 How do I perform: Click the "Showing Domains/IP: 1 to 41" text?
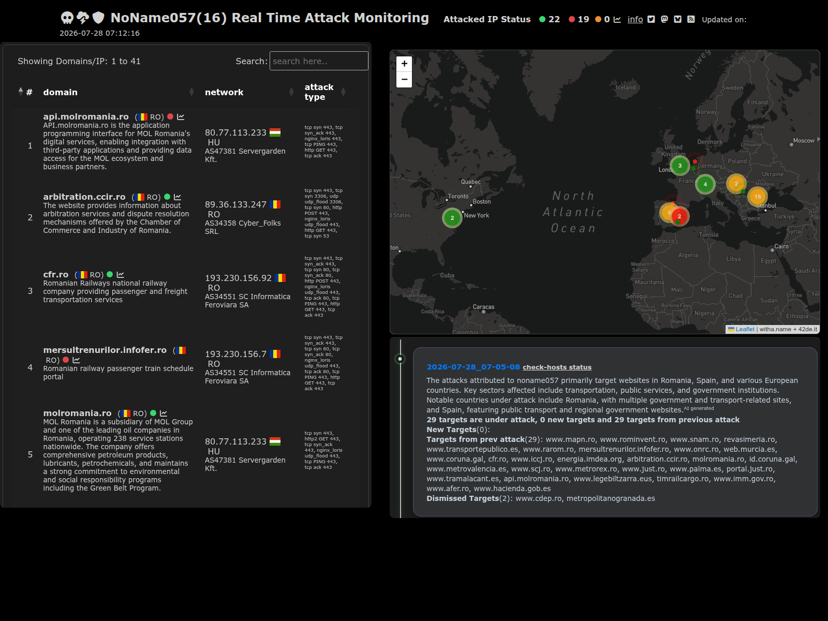point(79,61)
